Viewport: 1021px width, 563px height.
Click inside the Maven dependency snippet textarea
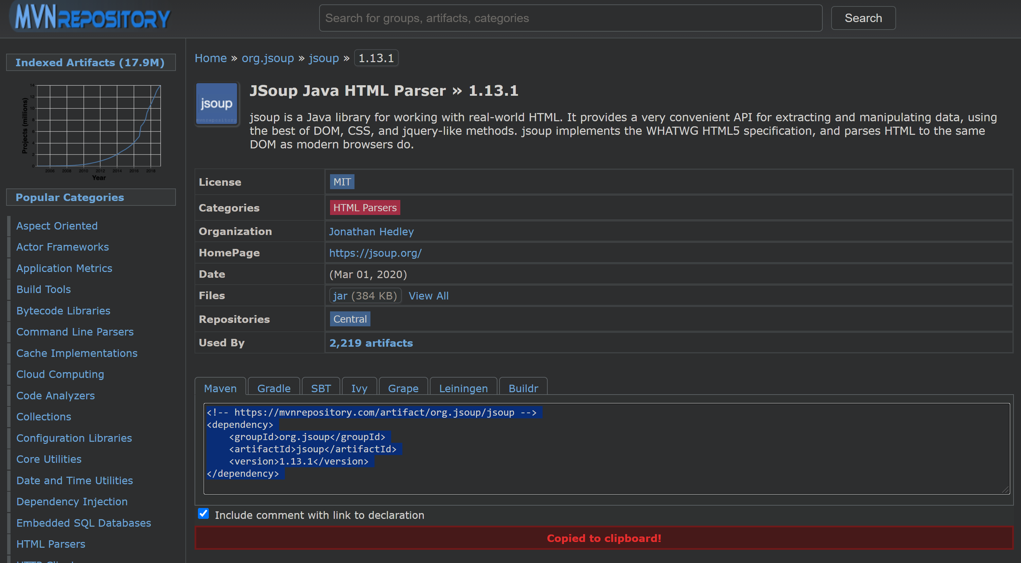pyautogui.click(x=606, y=449)
